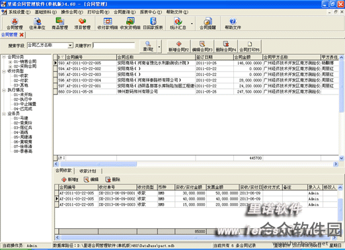Click 删除合同F4 button
This screenshot has height=250, width=345.
pos(226,46)
